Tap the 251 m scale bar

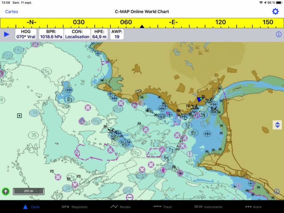[28, 191]
